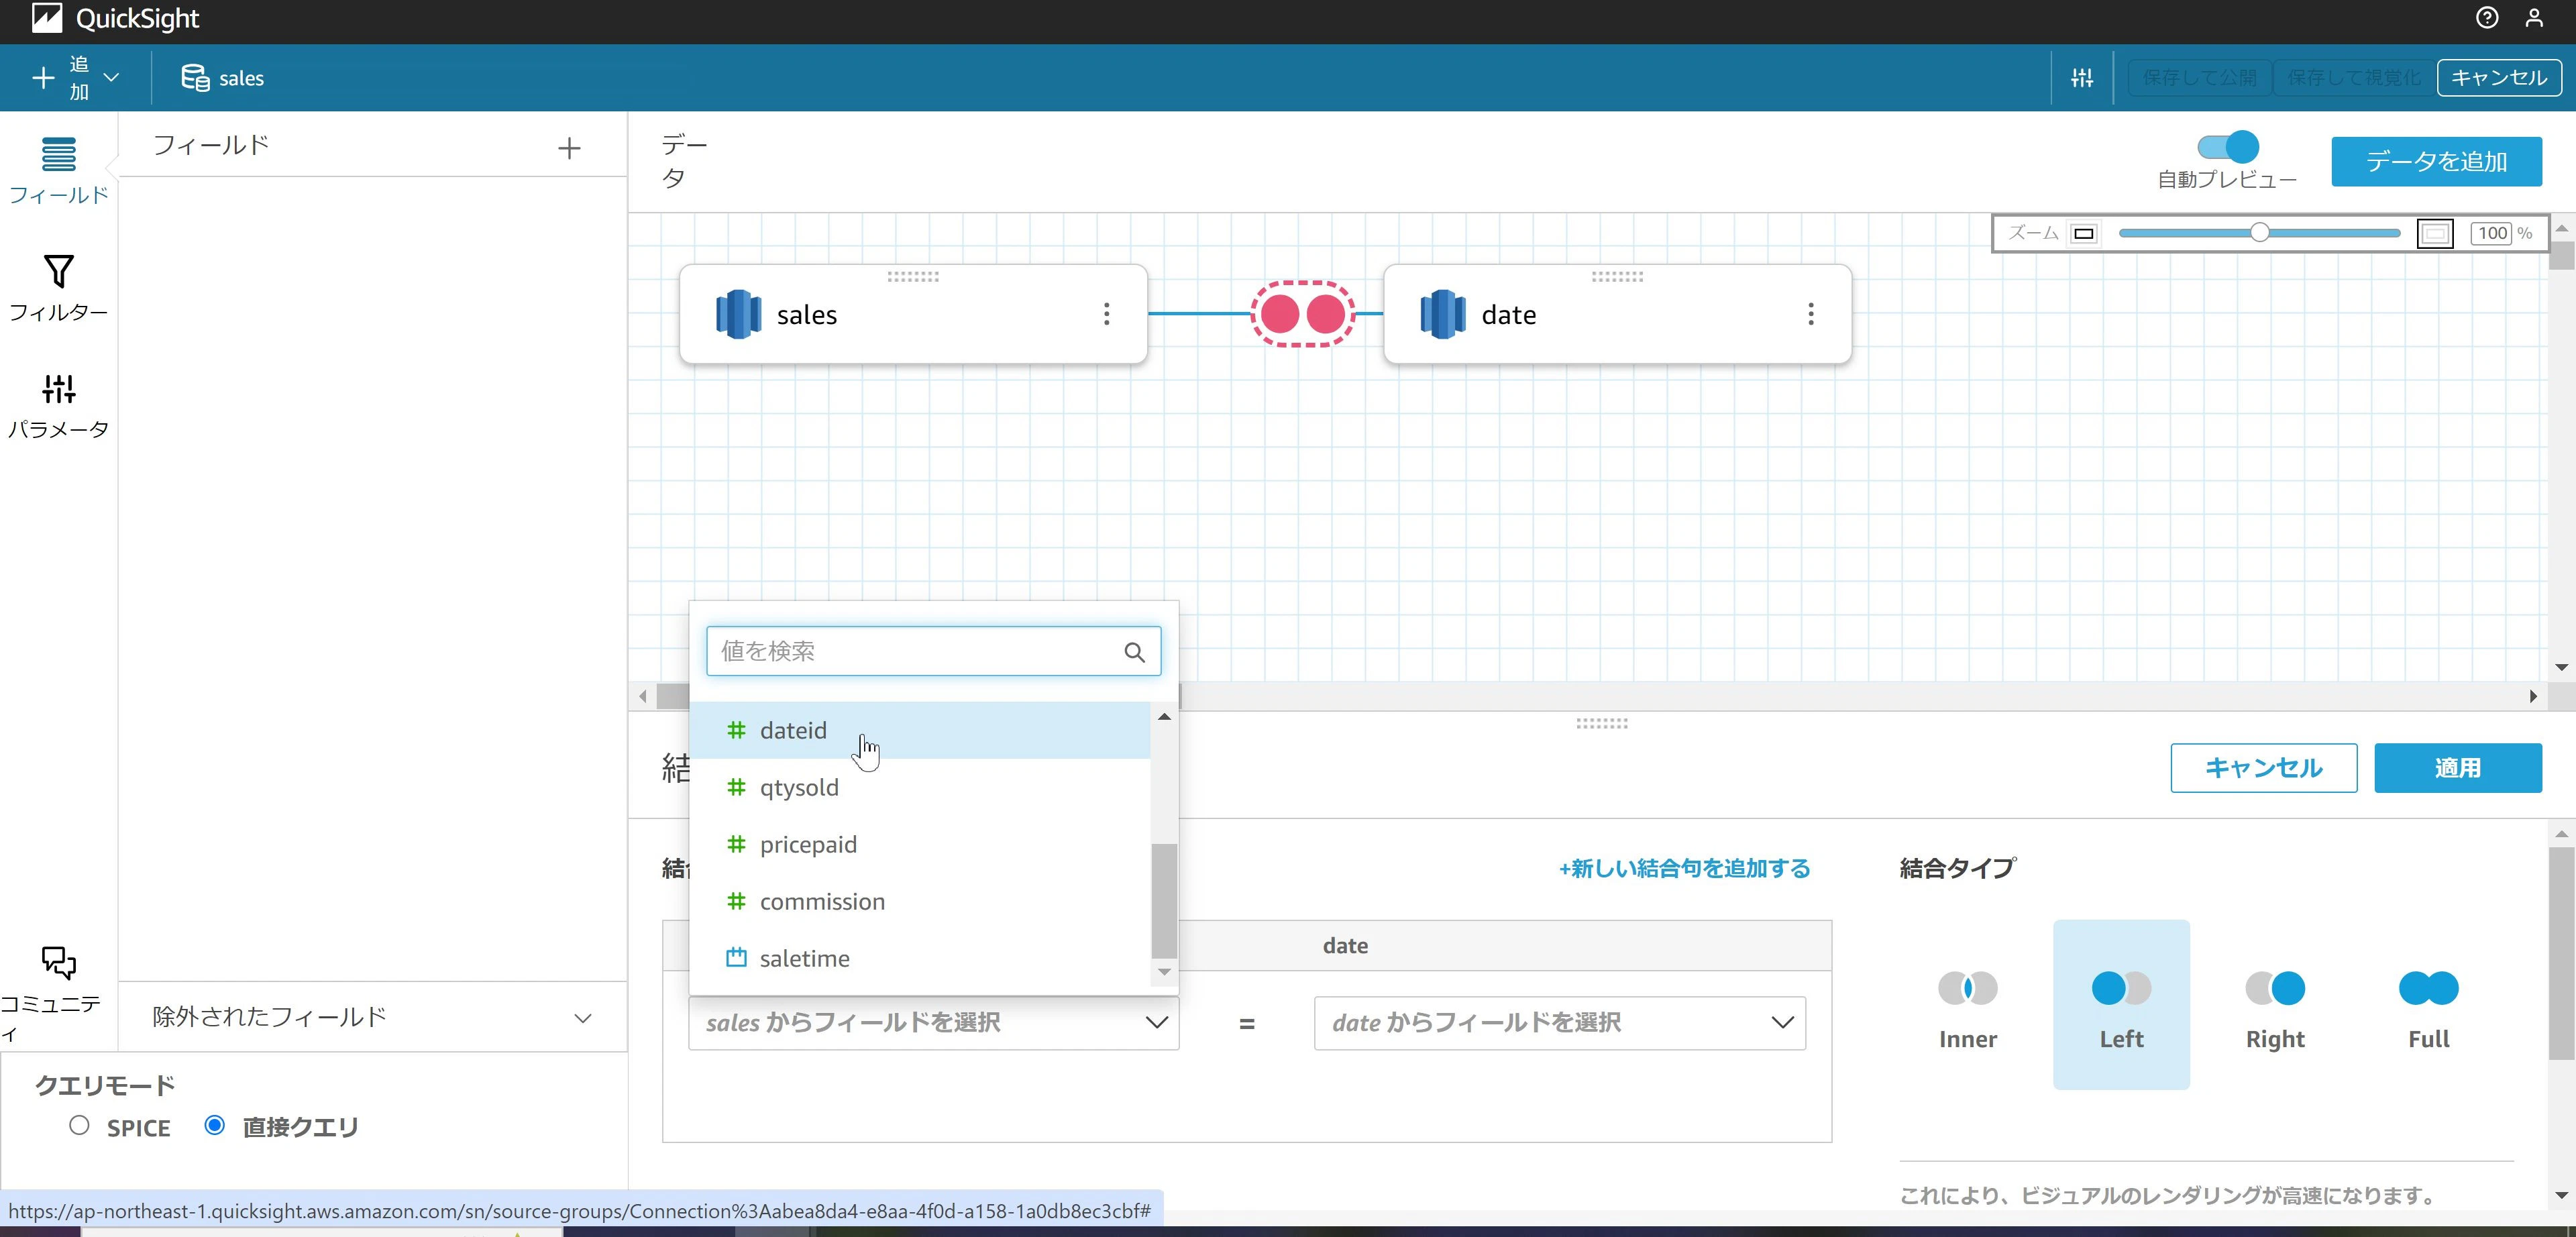Viewport: 2576px width, 1237px height.
Task: Open the Filter (フィルター) sidebar panel
Action: [x=58, y=287]
